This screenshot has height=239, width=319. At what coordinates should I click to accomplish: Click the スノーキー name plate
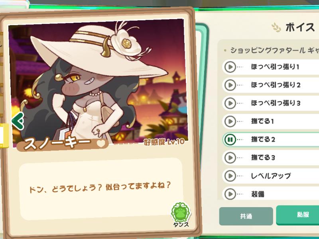click(62, 144)
